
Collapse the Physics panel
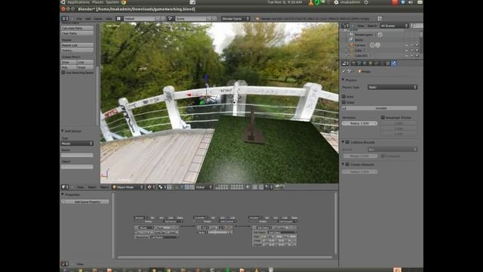point(343,80)
